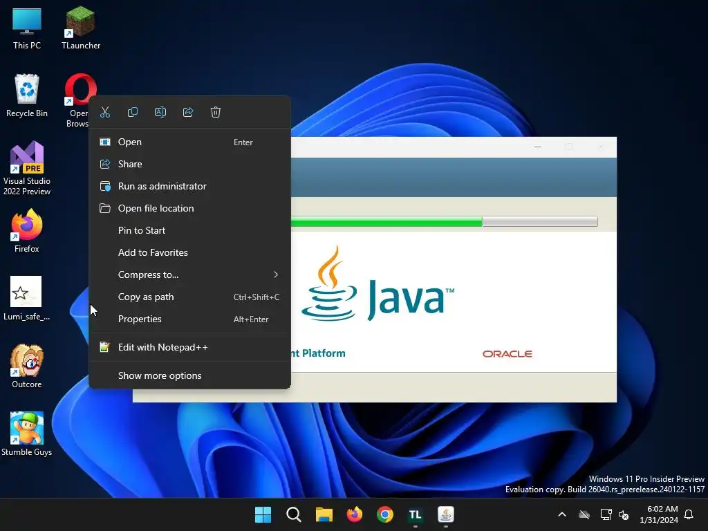The image size is (708, 531).
Task: Minimize the Java installer window
Action: [x=537, y=147]
